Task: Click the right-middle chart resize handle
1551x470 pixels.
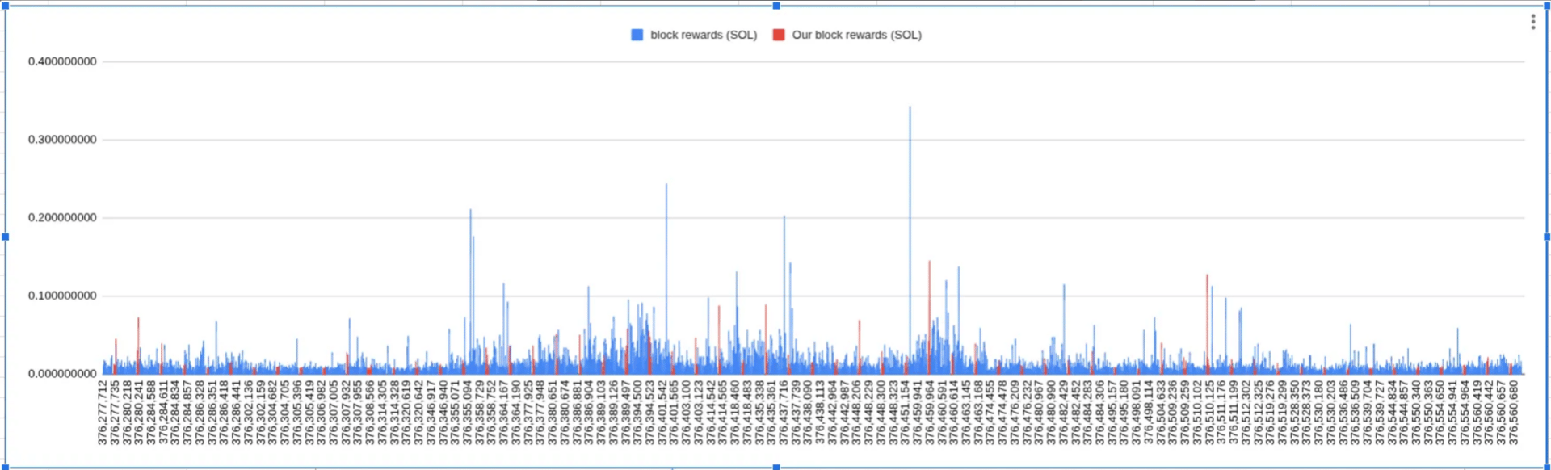Action: (1547, 237)
